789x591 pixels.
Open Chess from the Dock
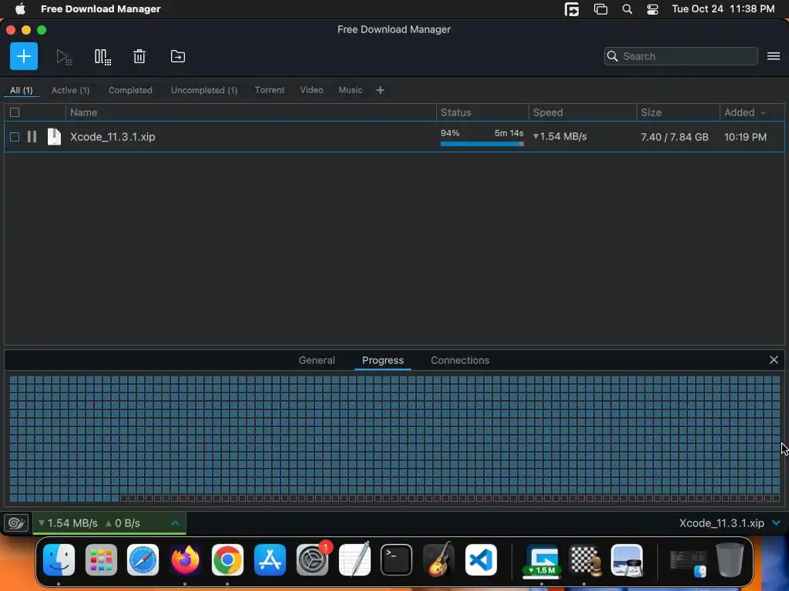(x=585, y=560)
